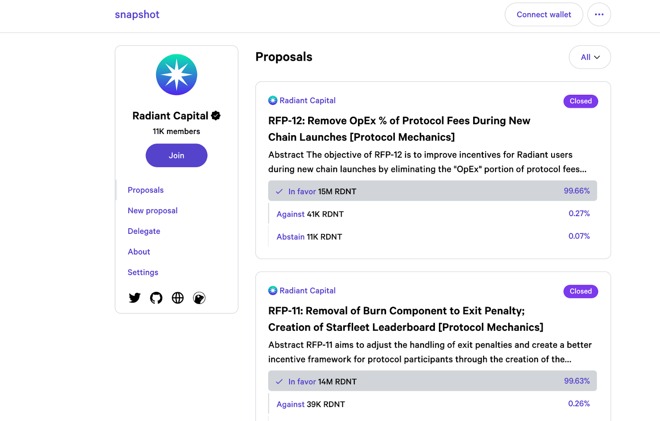Click RFP-12 Abstain 11K RDNT result row
Viewport: 660px width, 421px height.
[433, 236]
